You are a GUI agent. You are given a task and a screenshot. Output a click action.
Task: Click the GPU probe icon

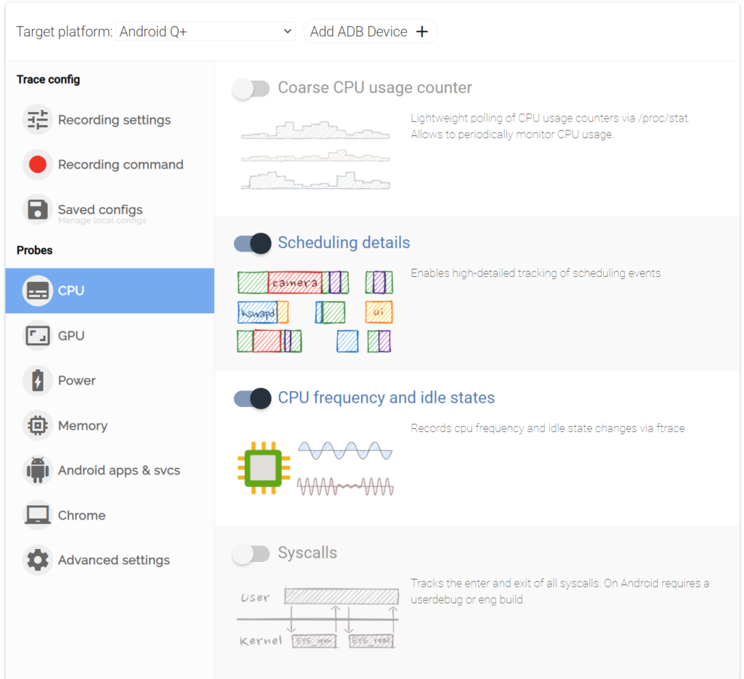click(x=38, y=336)
